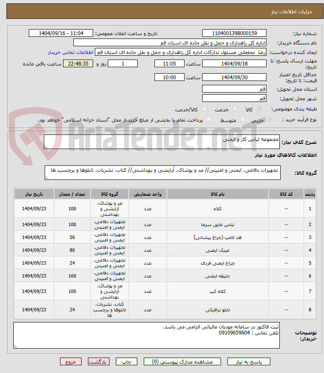Click the پاسخ به نیاز button

[x=248, y=361]
